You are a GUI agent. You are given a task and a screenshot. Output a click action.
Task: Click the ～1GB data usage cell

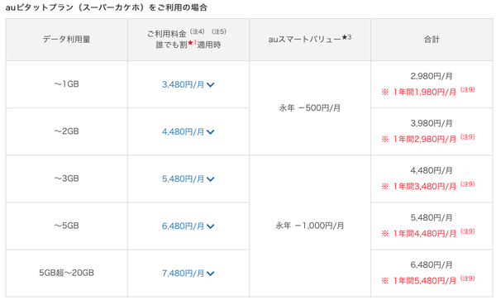pos(67,84)
